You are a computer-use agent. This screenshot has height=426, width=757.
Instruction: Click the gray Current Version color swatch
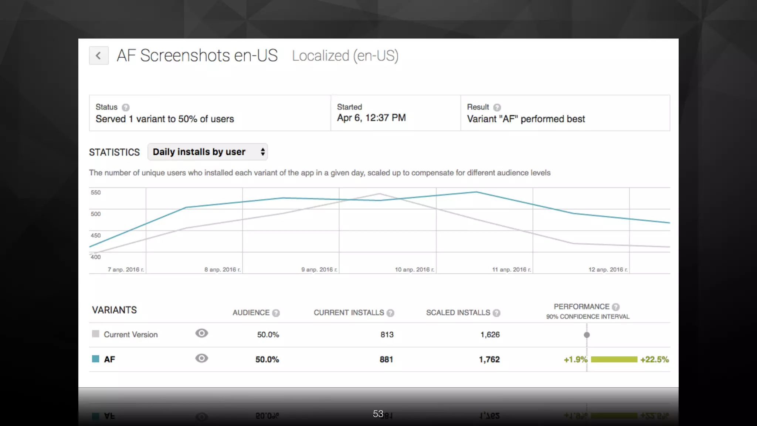coord(96,334)
